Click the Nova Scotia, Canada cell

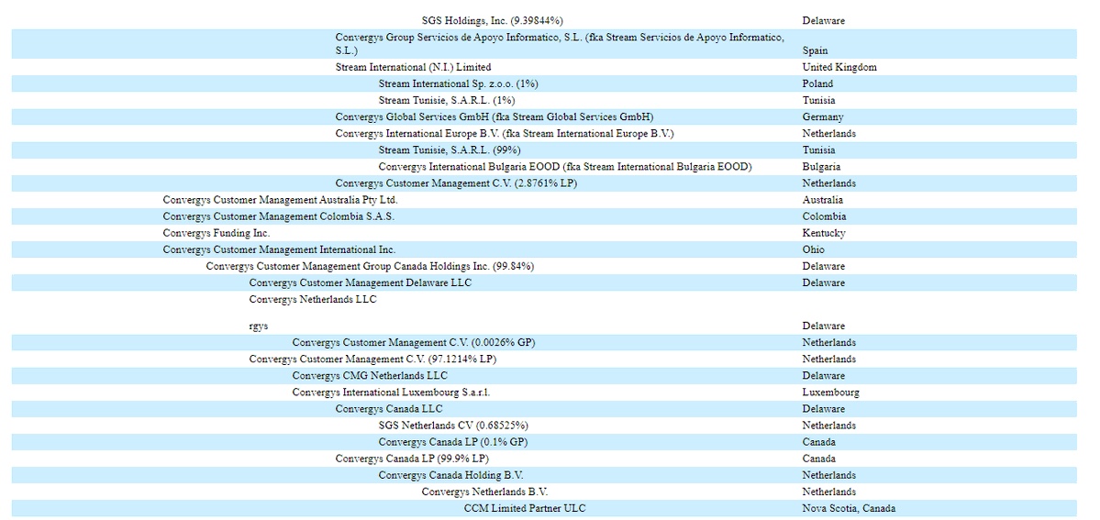point(849,509)
